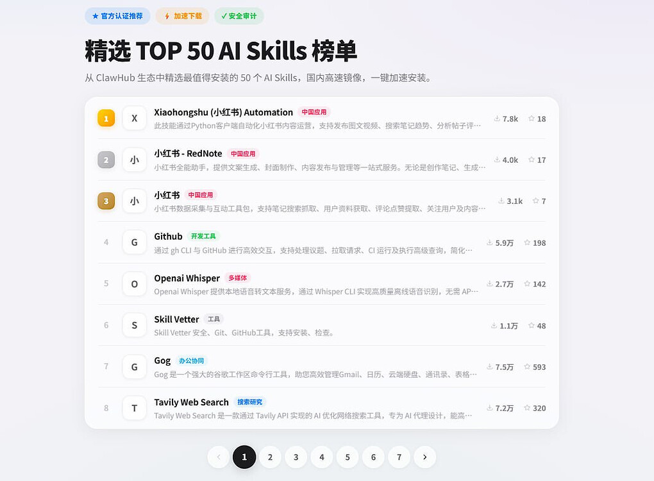The image size is (654, 481).
Task: Click the download icon next to 4.0k
Action: [497, 160]
